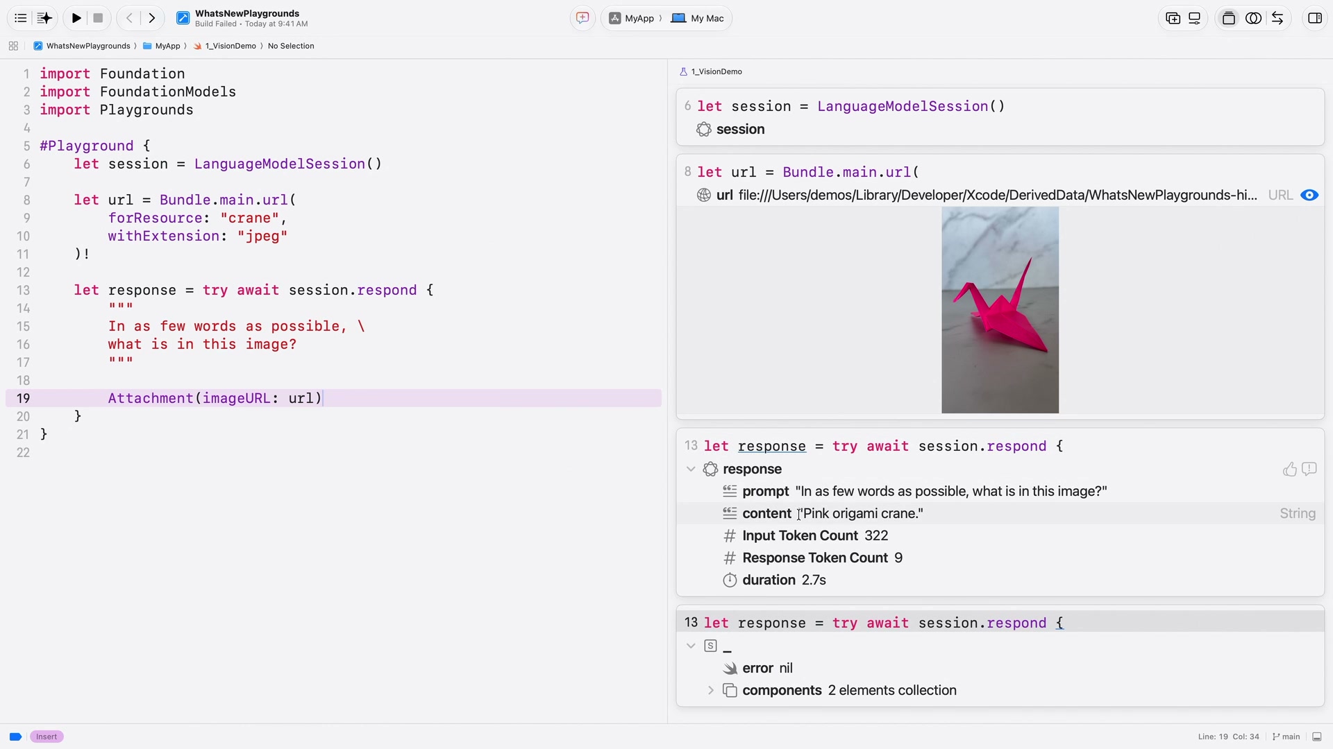The image size is (1333, 749).
Task: Select the 1_VisionDemo file breadcrumb
Action: (225, 46)
